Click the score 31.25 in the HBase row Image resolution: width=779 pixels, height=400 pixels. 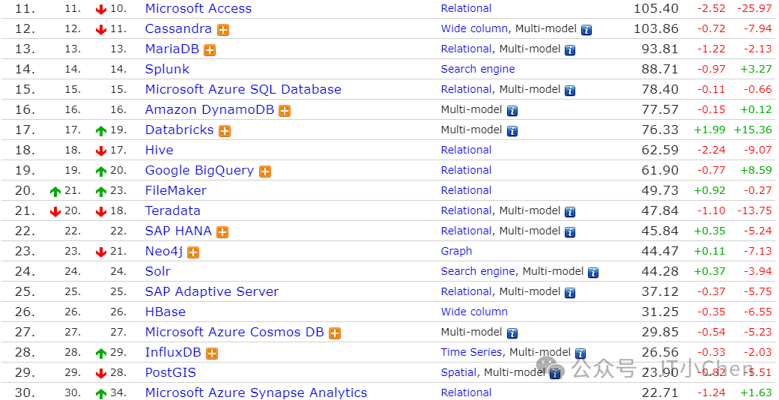(660, 312)
